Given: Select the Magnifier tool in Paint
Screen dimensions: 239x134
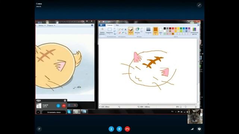Looking at the screenshot, I should point(125,33).
